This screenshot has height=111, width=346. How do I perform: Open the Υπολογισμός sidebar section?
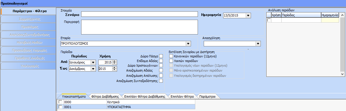click(x=28, y=66)
